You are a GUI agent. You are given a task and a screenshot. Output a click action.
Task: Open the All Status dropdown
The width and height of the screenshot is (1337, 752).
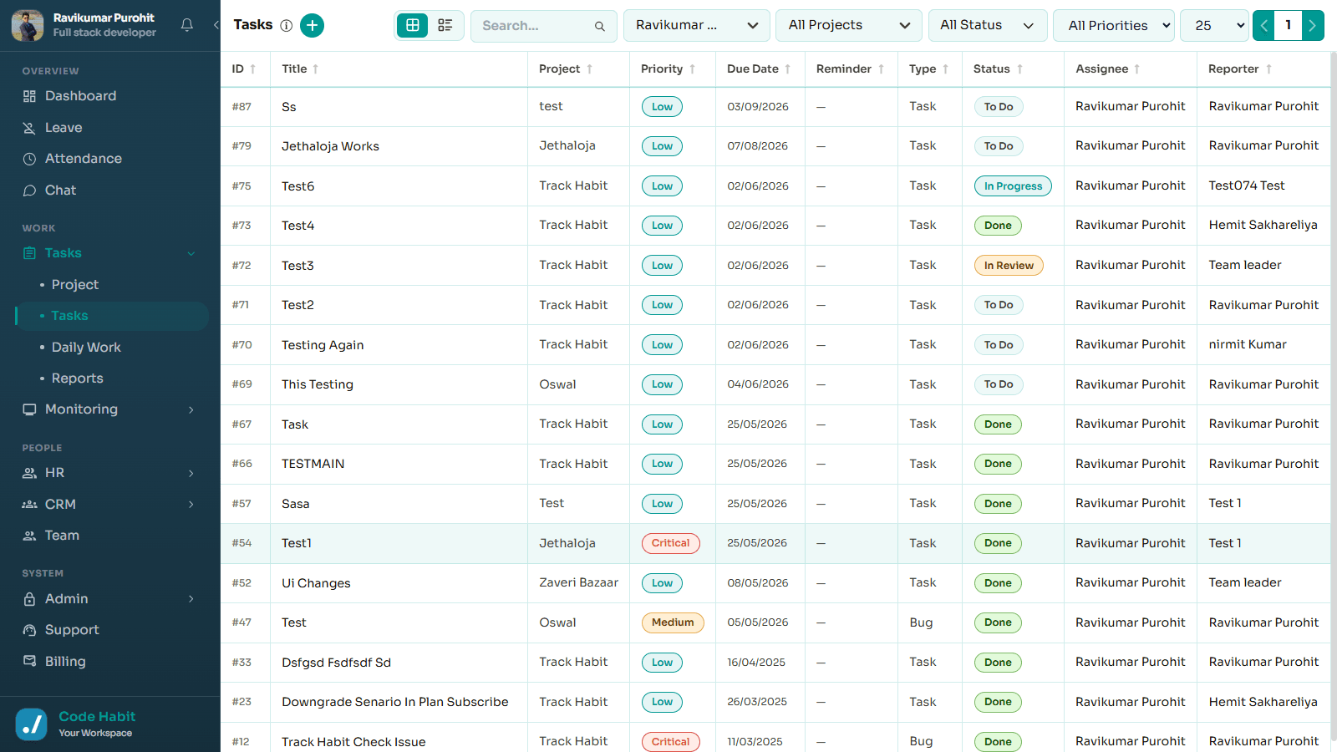pyautogui.click(x=988, y=26)
